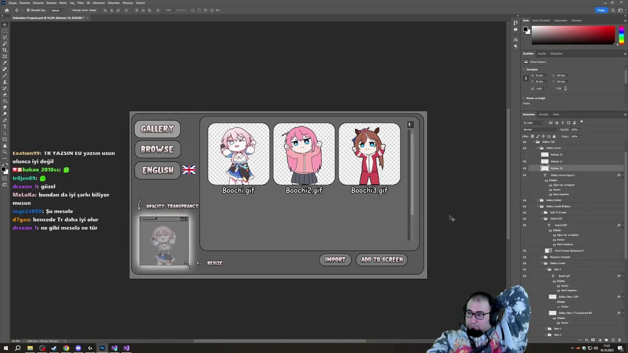Open Layers panel menu hamburger icon
The height and width of the screenshot is (353, 628).
pos(625,114)
